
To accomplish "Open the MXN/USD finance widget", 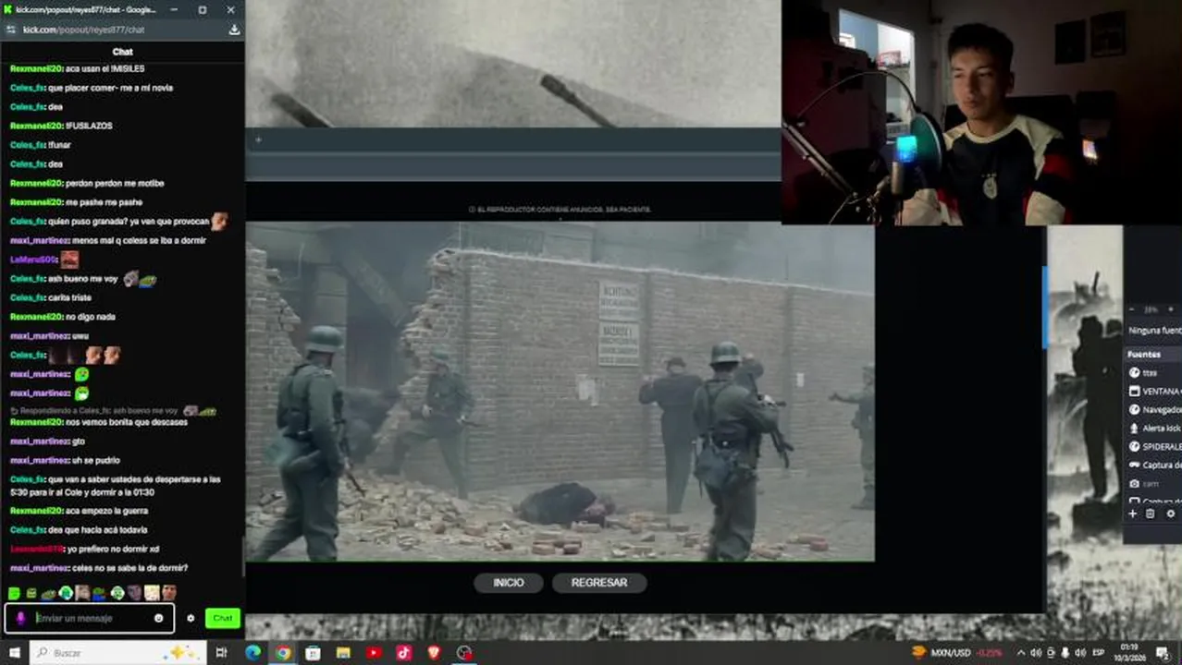I will 957,653.
